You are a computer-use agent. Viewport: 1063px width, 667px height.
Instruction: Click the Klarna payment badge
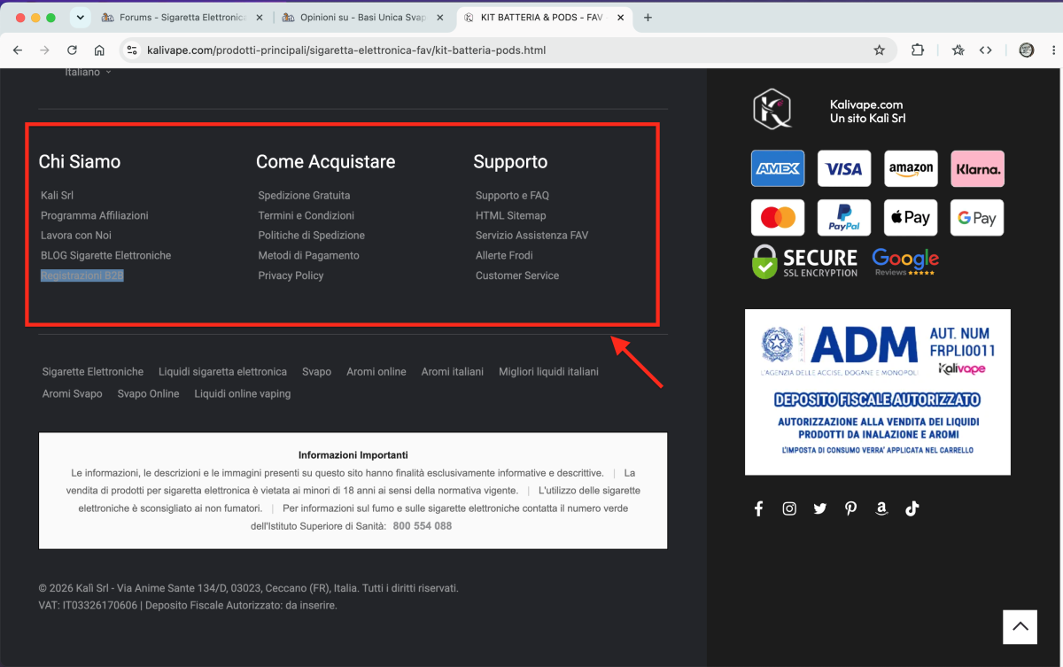(x=977, y=168)
